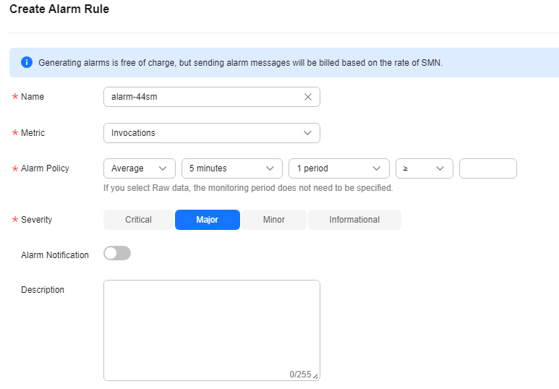Expand the 5 minutes period dropdown
This screenshot has height=389, width=559.
tap(232, 168)
